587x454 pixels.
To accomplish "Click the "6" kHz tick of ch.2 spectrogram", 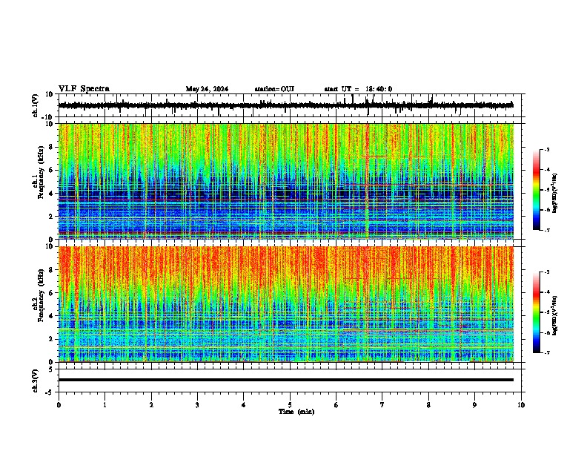I will pos(51,293).
